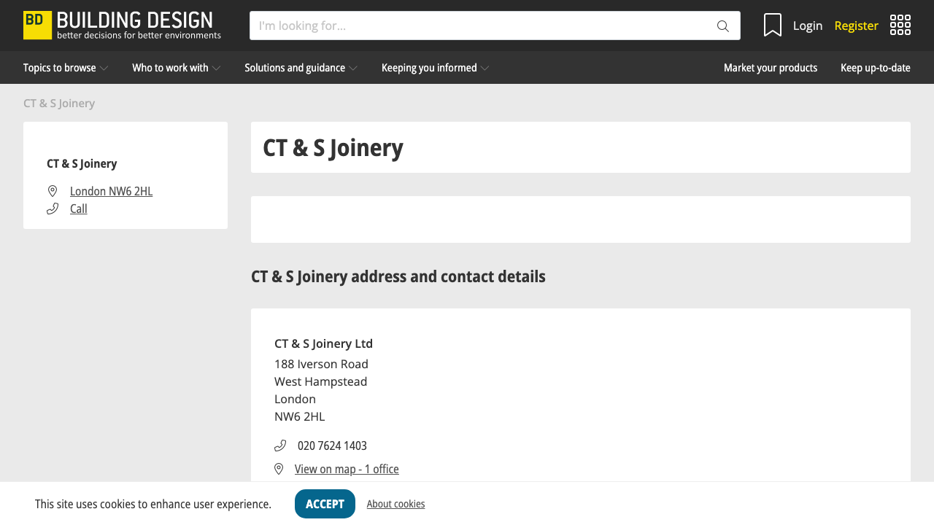934x525 pixels.
Task: Click the CT & S Joinery breadcrumb
Action: point(58,103)
